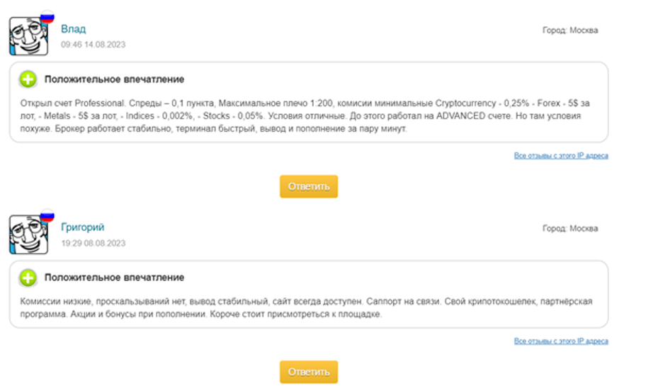This screenshot has width=663, height=391.
Task: Click the timestamp 19:29 08.08.2023
Action: pos(93,243)
